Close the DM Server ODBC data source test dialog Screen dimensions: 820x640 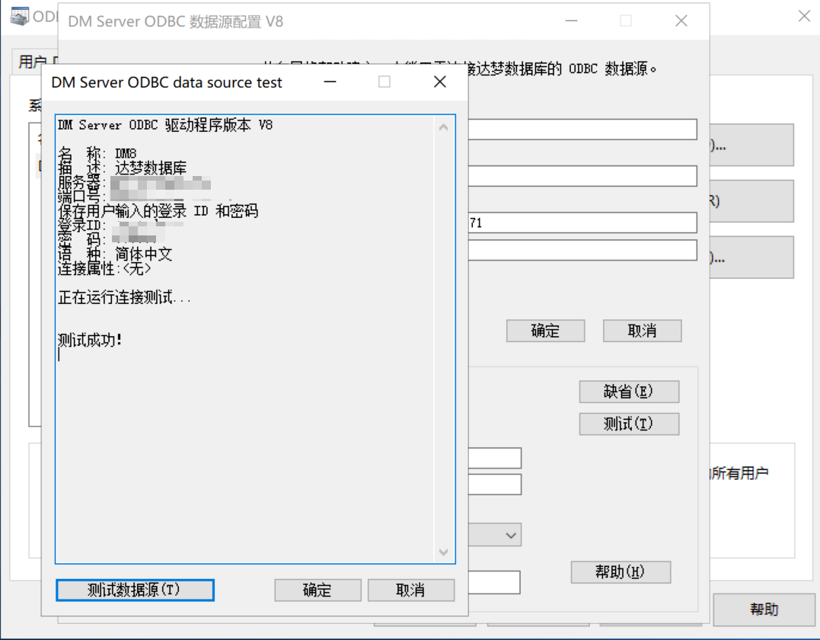coord(440,82)
